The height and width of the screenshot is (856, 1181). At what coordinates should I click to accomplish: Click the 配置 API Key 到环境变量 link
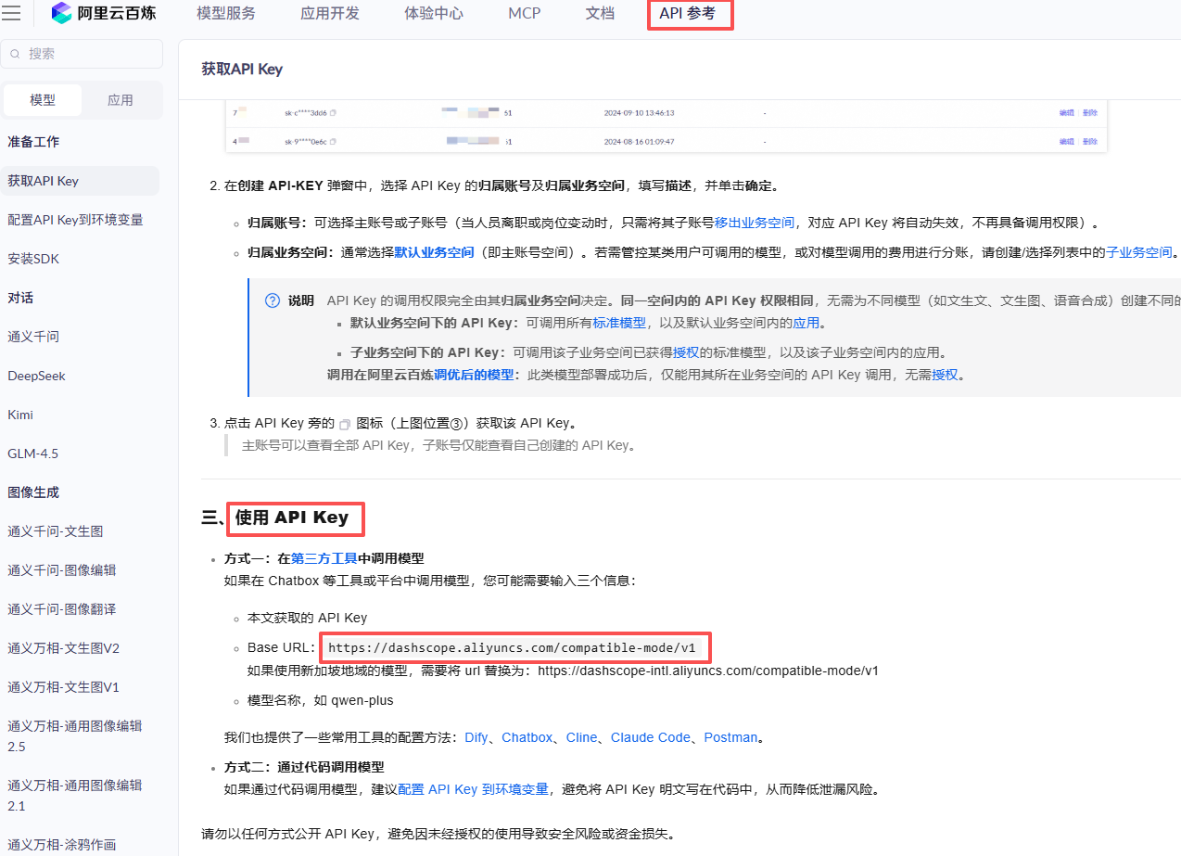(x=473, y=789)
